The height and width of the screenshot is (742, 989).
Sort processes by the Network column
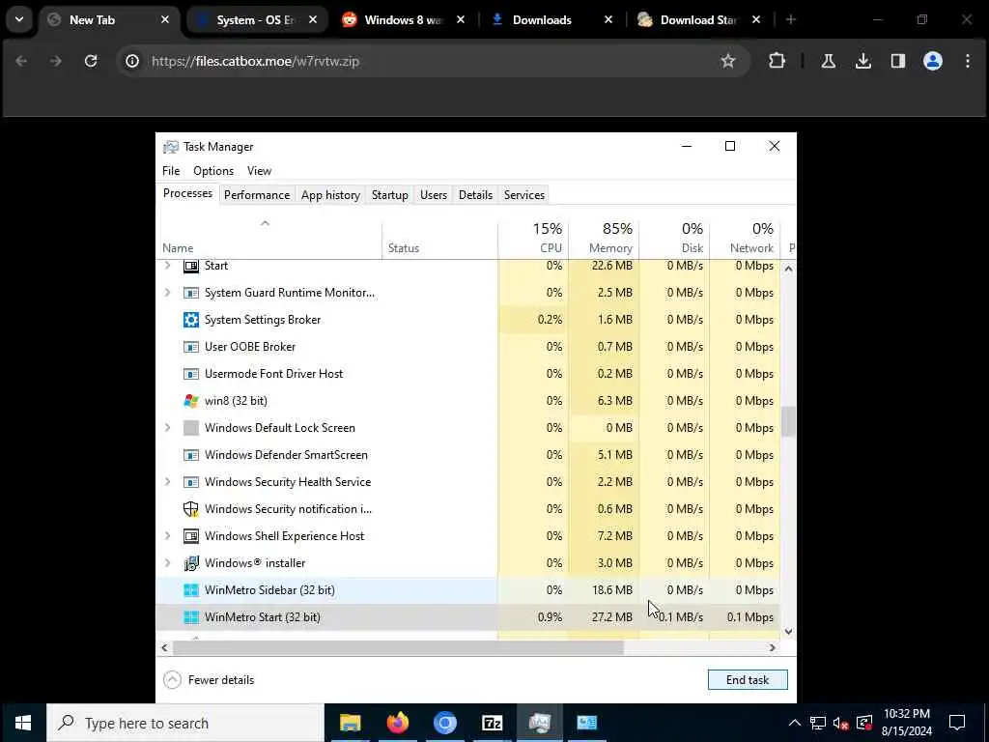(745, 238)
